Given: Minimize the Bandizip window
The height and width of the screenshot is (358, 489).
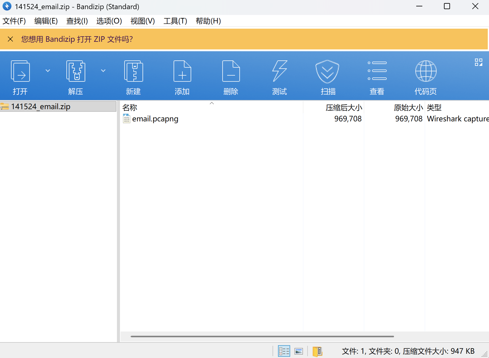Looking at the screenshot, I should coord(419,6).
